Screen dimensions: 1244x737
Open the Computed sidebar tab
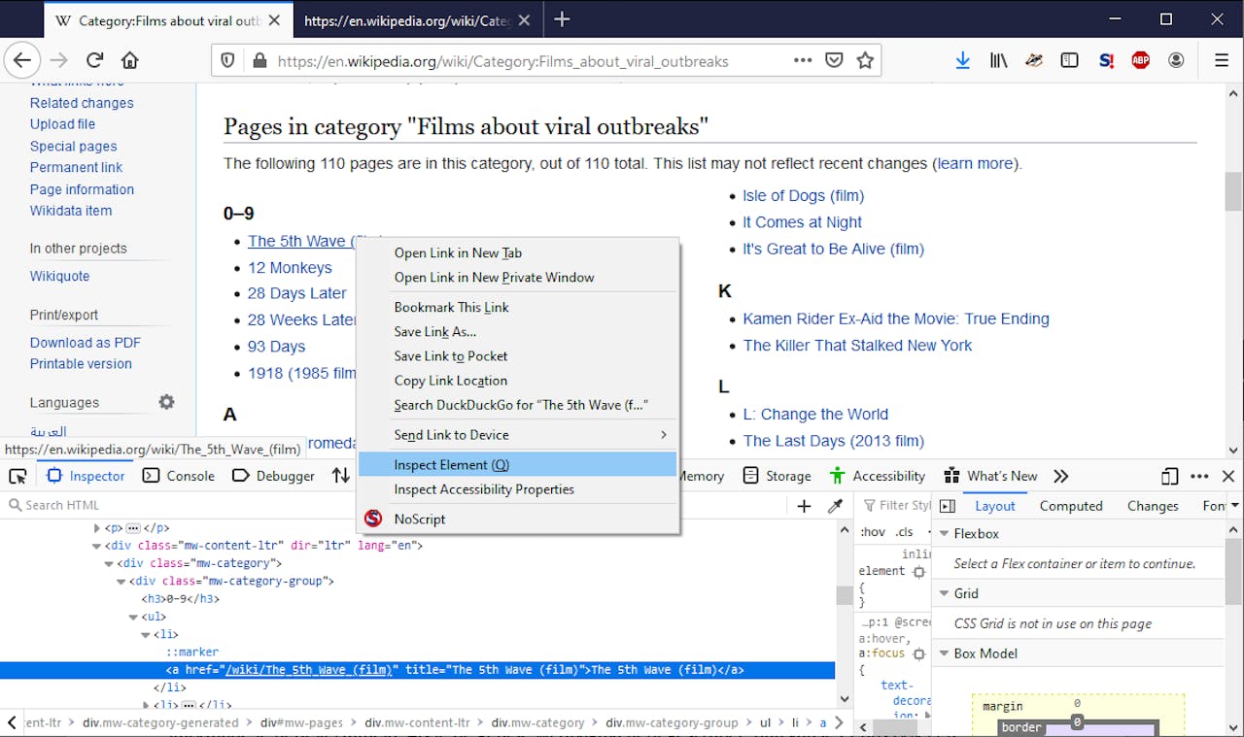coord(1071,506)
